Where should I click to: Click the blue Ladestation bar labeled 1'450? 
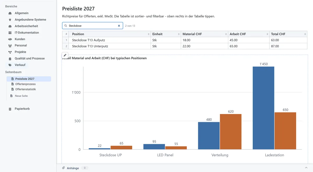(263, 108)
